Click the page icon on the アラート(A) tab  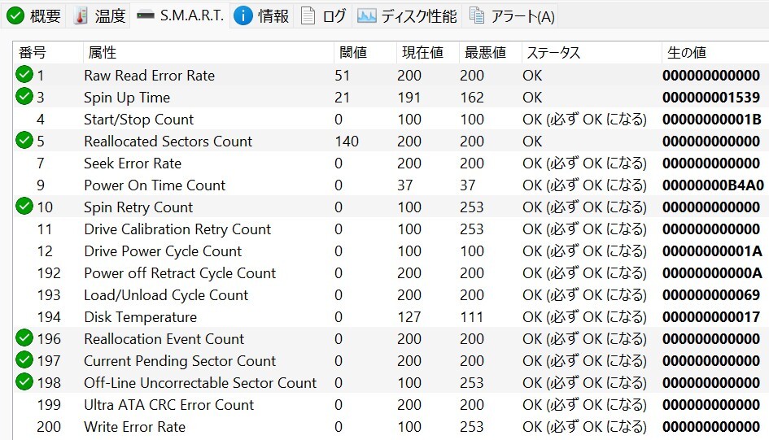point(477,15)
